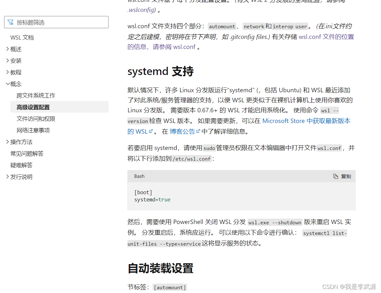Image resolution: width=381 pixels, height=293 pixels.
Task: Select 文件访问和权限 in the sidebar
Action: 35,119
